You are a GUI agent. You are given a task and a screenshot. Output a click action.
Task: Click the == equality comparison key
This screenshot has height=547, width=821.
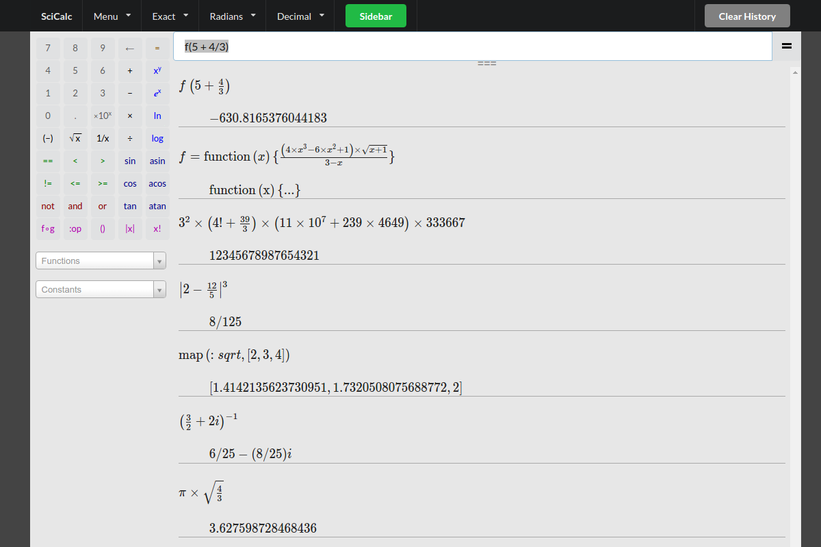[48, 161]
